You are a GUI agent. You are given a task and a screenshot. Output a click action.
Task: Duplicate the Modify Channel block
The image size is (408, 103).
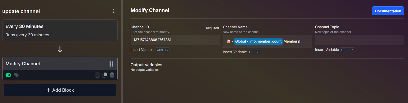tap(105, 75)
